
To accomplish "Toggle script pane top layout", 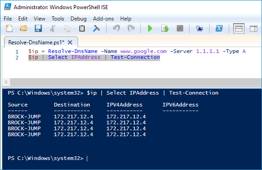I will coord(239,28).
